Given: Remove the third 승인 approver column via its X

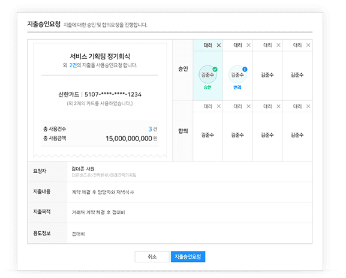Looking at the screenshot, I should pos(278,45).
